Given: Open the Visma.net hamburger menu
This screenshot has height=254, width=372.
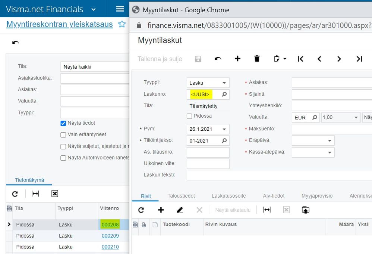Looking at the screenshot, I should pyautogui.click(x=120, y=9).
